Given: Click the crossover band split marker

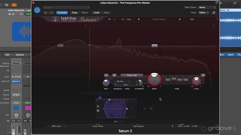Looking at the screenshot, I should coord(90,45).
